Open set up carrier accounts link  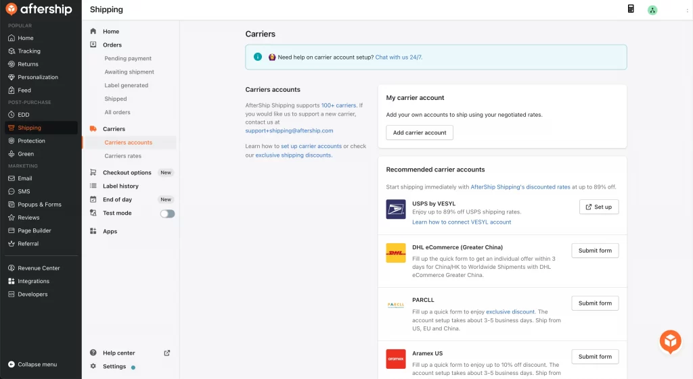[311, 146]
